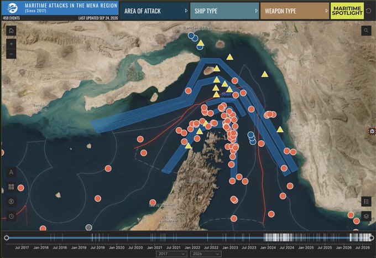This screenshot has width=376, height=258.
Task: Open the legend list icon
Action: (366, 202)
